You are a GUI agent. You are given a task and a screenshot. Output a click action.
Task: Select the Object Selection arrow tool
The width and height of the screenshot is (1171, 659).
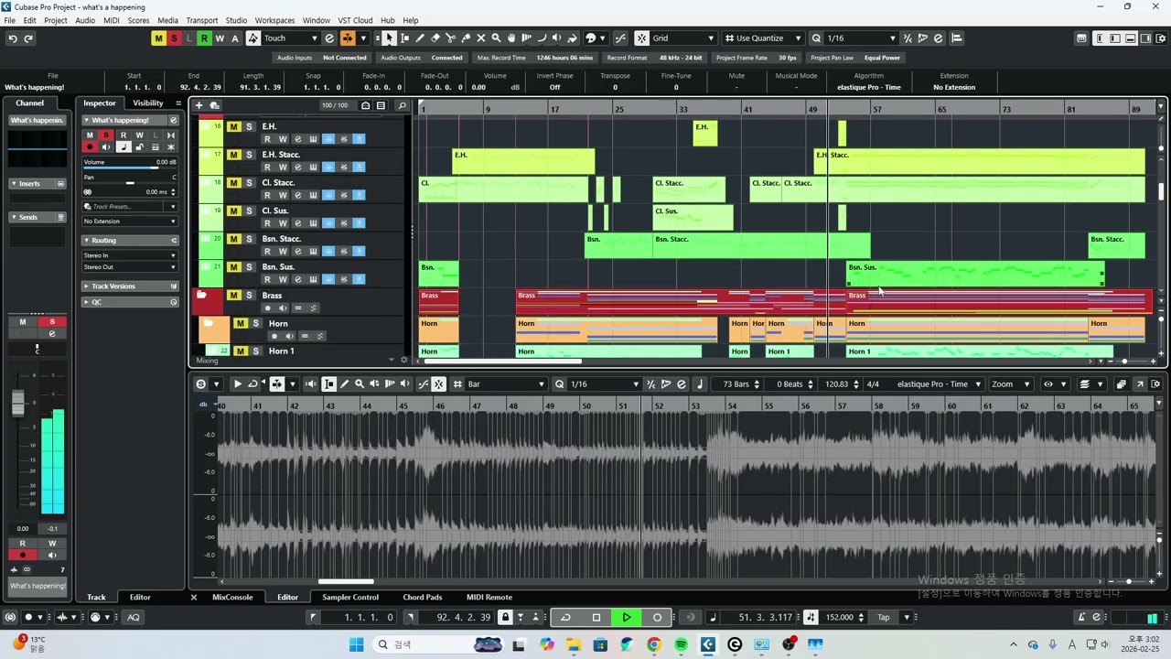[x=389, y=38]
